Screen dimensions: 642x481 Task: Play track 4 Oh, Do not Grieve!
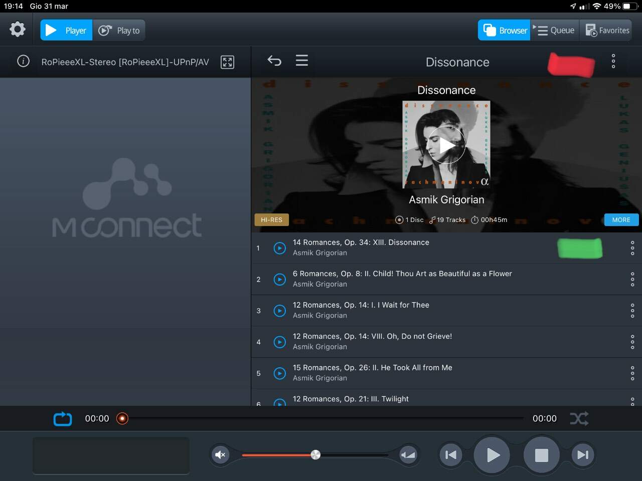[280, 342]
